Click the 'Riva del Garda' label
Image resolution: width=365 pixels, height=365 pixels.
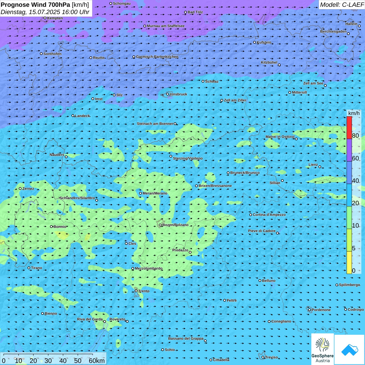(x=90, y=319)
